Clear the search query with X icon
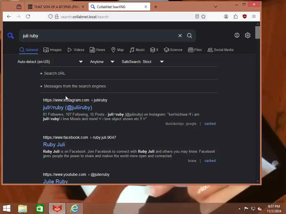The image size is (286, 214). [180, 36]
